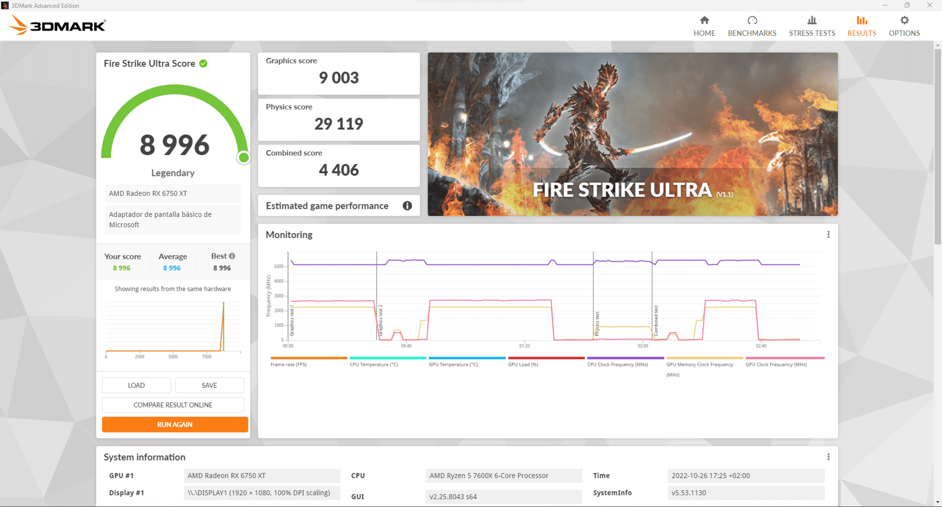Toggle the CPU Temperature legend item

click(x=388, y=362)
